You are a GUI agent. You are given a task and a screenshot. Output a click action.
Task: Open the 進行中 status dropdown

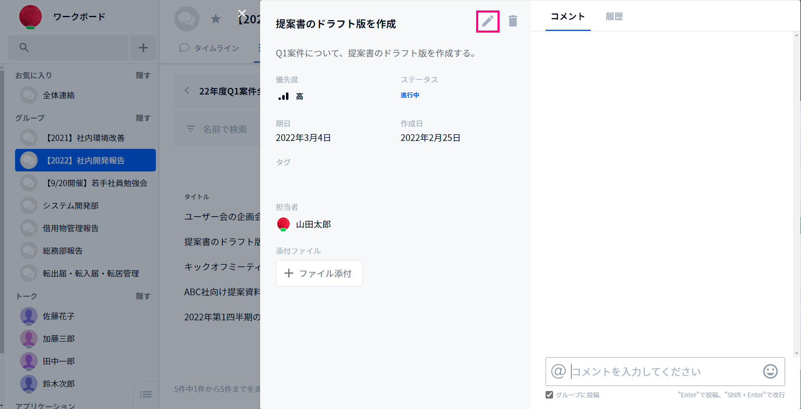[x=410, y=95]
